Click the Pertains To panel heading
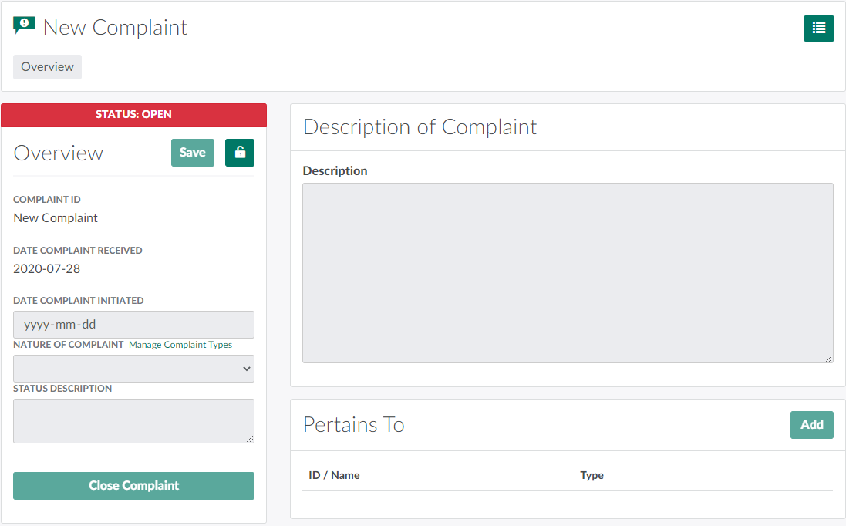The image size is (846, 526). (354, 425)
